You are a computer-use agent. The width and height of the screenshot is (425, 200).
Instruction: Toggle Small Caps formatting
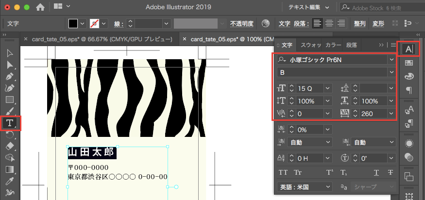click(x=298, y=172)
